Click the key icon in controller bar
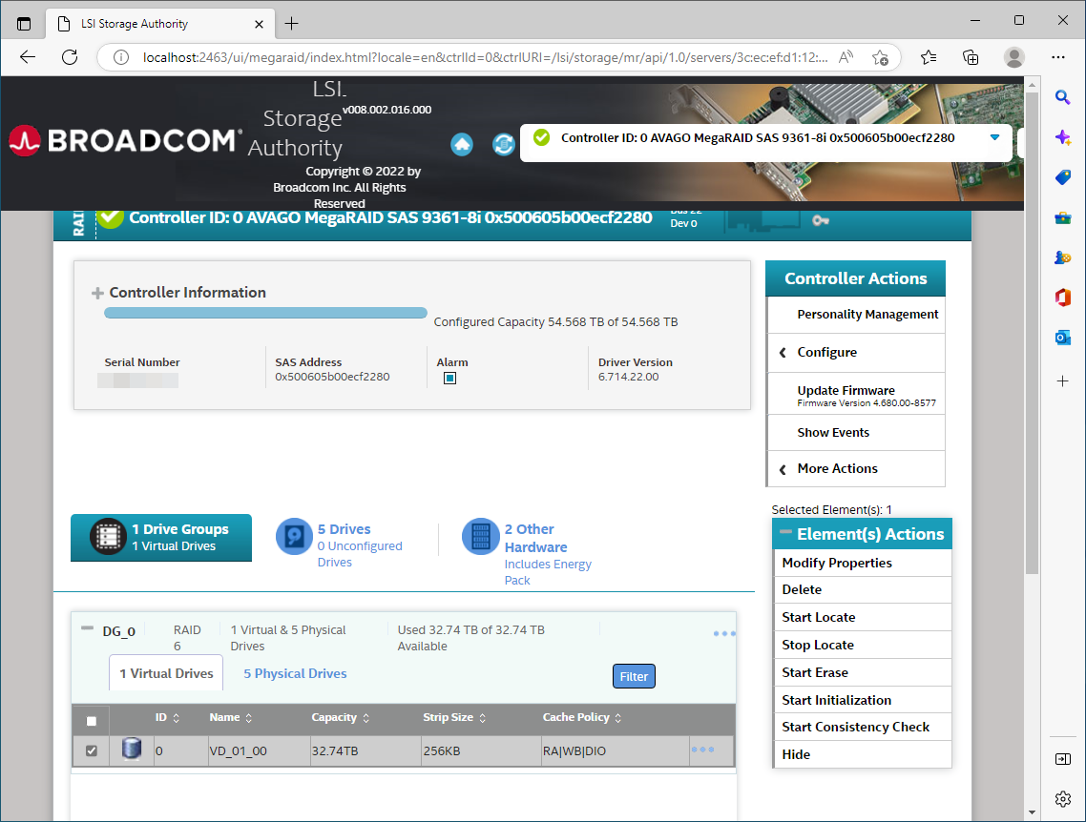Viewport: 1086px width, 822px height. click(821, 220)
